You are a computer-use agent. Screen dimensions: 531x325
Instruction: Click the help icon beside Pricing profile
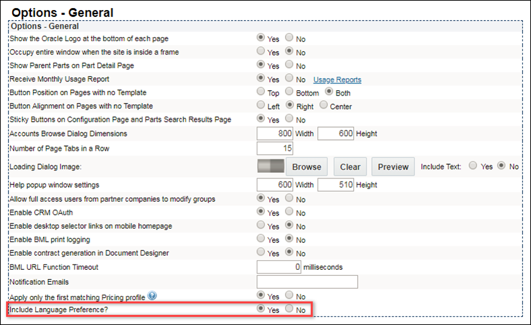(152, 295)
